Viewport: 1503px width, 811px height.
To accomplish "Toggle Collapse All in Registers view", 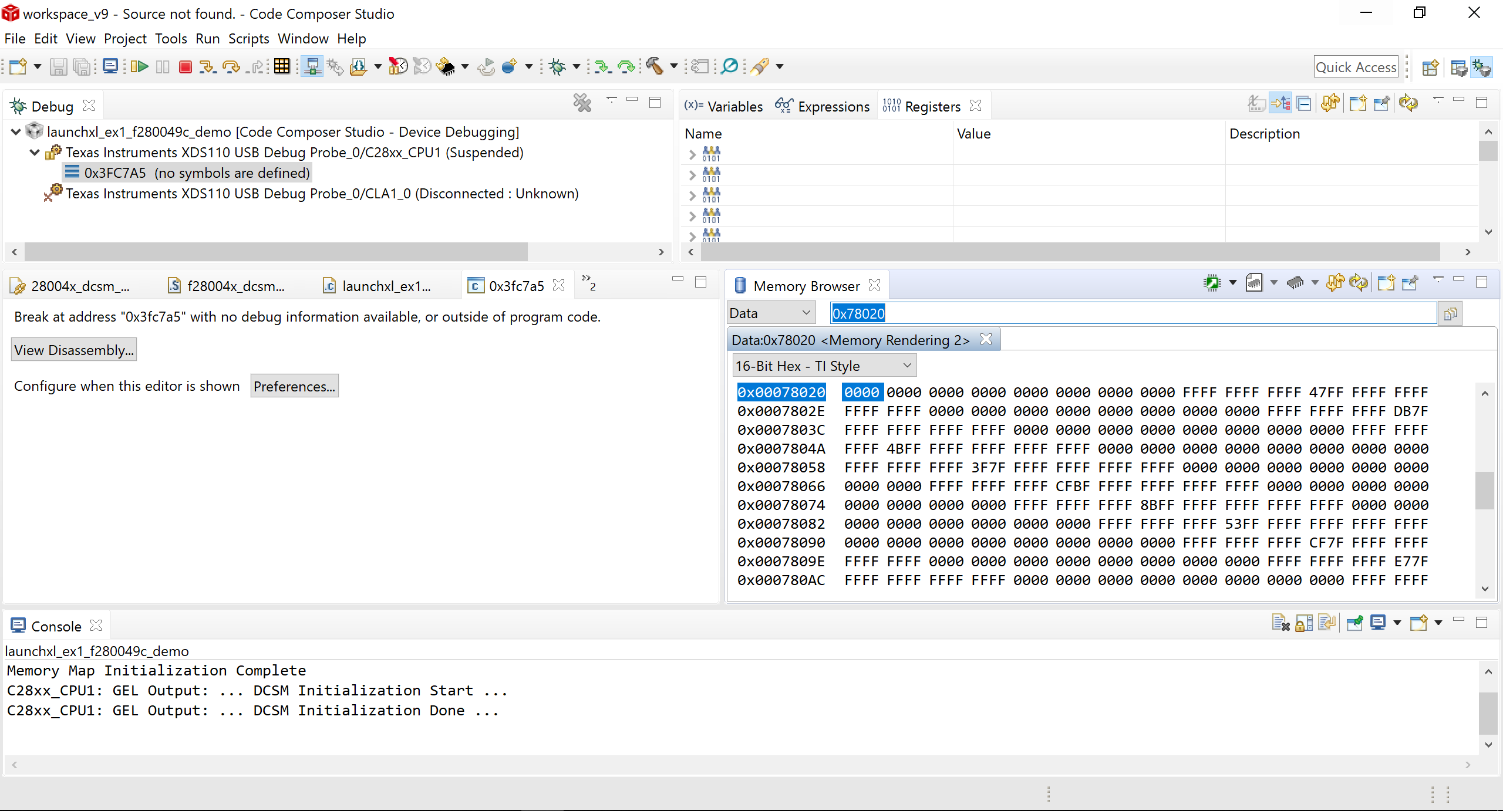I will click(1304, 104).
